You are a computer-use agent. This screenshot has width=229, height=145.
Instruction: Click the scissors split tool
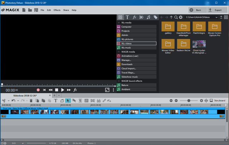(x=4, y=100)
